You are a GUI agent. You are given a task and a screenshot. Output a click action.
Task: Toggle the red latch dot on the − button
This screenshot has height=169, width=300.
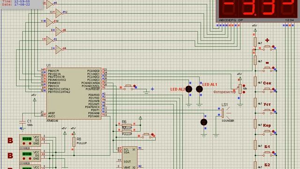[x=273, y=68]
